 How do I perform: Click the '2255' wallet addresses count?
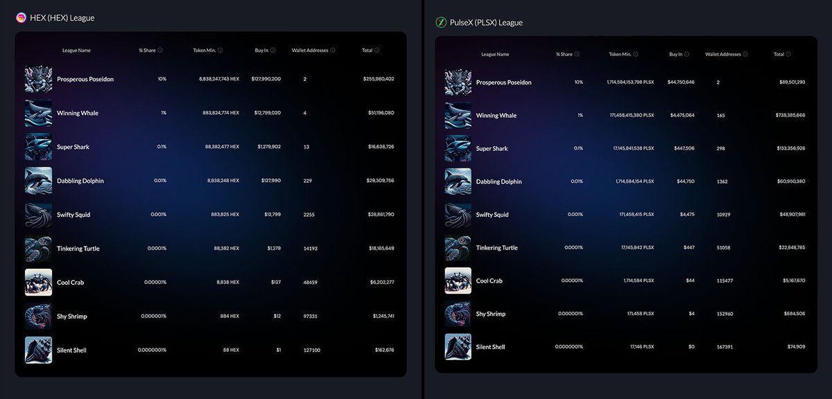309,215
